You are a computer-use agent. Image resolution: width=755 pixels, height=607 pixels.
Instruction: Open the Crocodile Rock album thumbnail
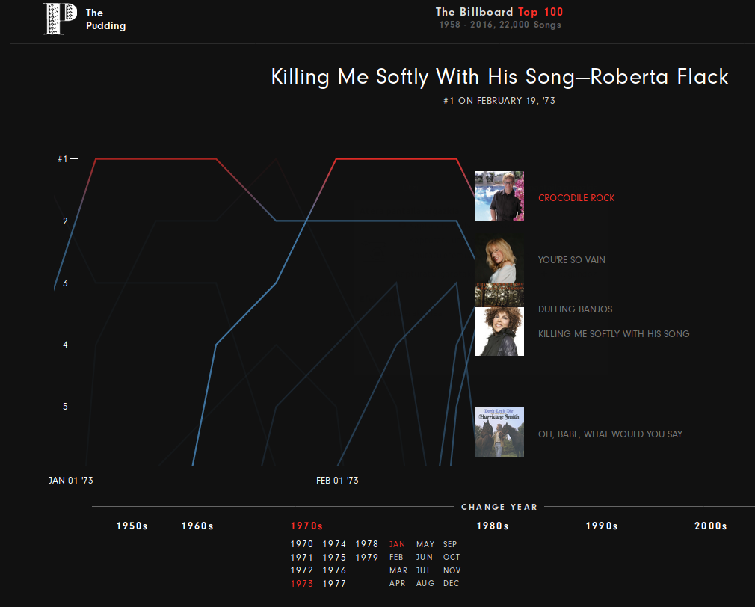tap(499, 196)
